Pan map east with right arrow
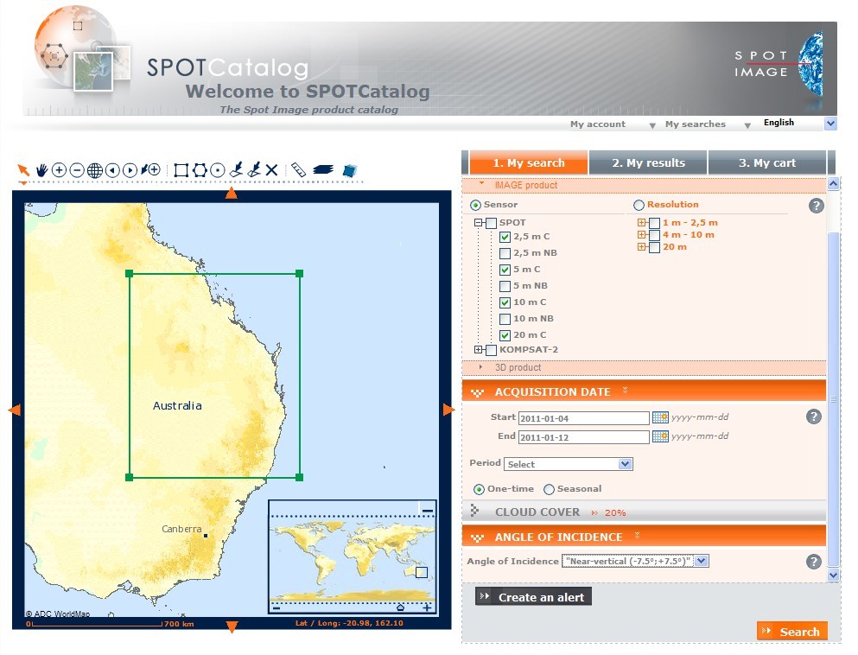The width and height of the screenshot is (858, 655). pos(448,410)
